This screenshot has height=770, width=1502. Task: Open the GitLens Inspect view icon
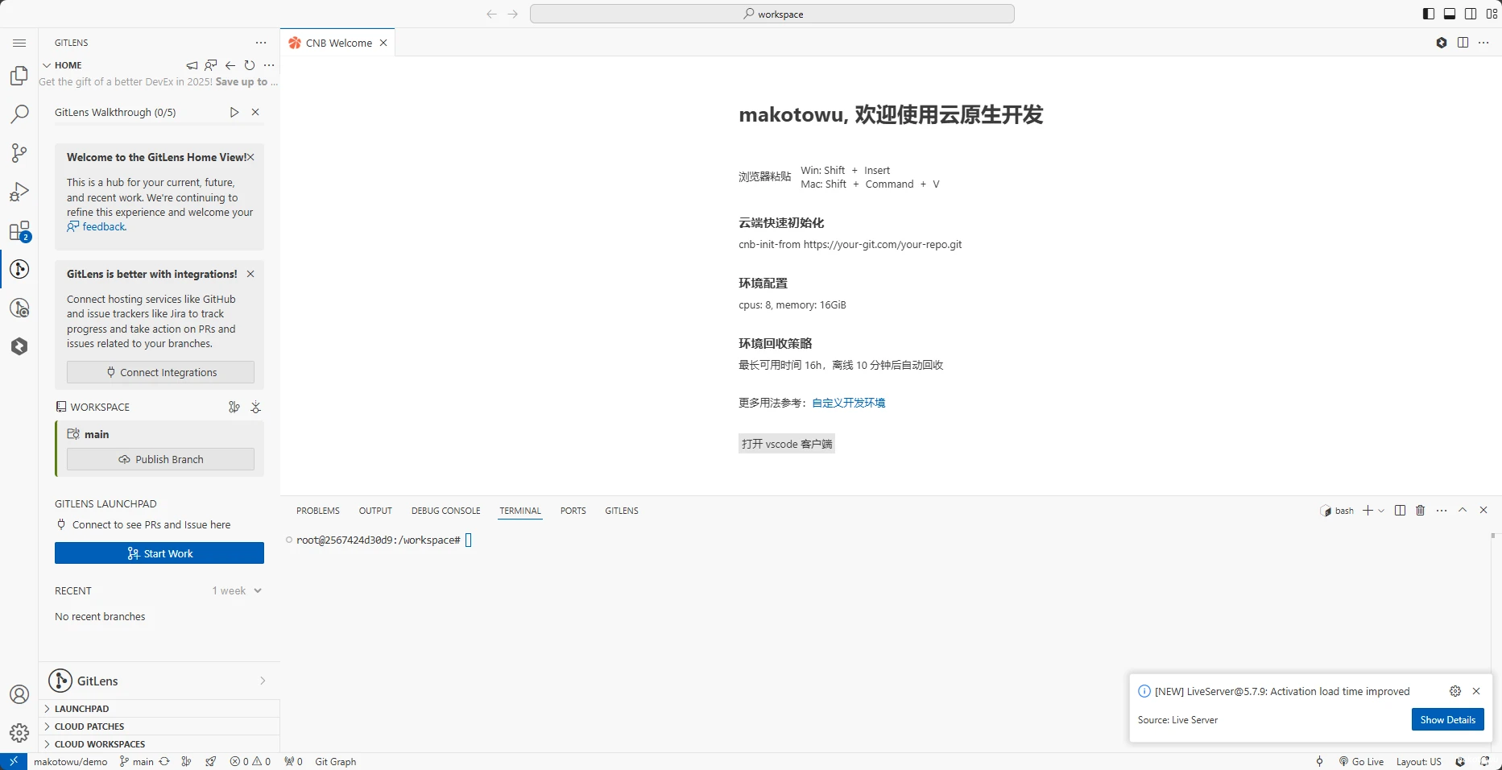pyautogui.click(x=19, y=308)
